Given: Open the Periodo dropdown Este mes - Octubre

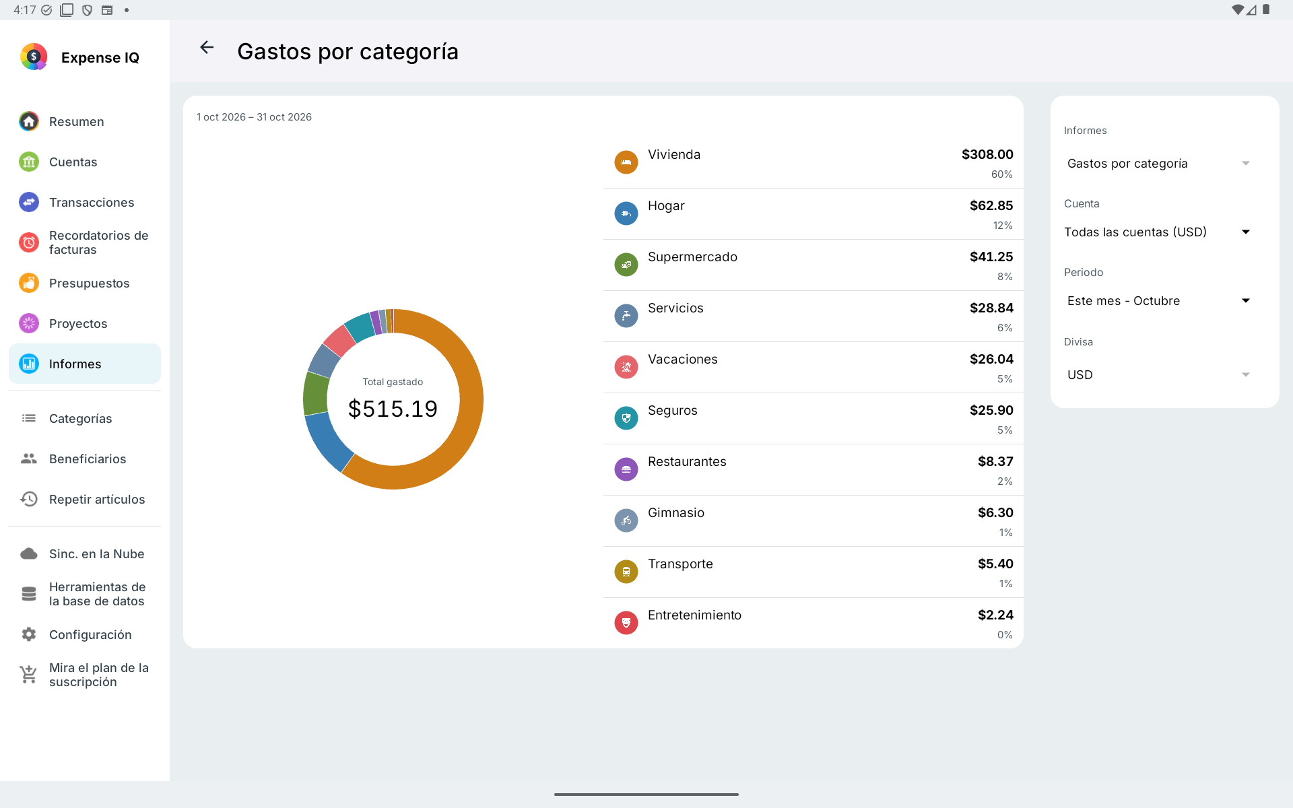Looking at the screenshot, I should (x=1158, y=301).
